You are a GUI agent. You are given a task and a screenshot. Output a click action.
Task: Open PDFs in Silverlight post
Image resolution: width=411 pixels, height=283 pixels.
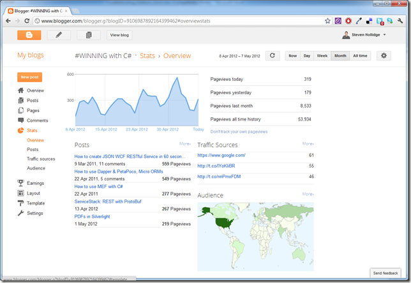coord(92,217)
